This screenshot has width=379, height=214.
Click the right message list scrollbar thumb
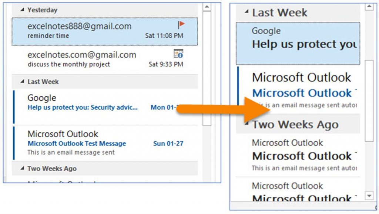369,100
